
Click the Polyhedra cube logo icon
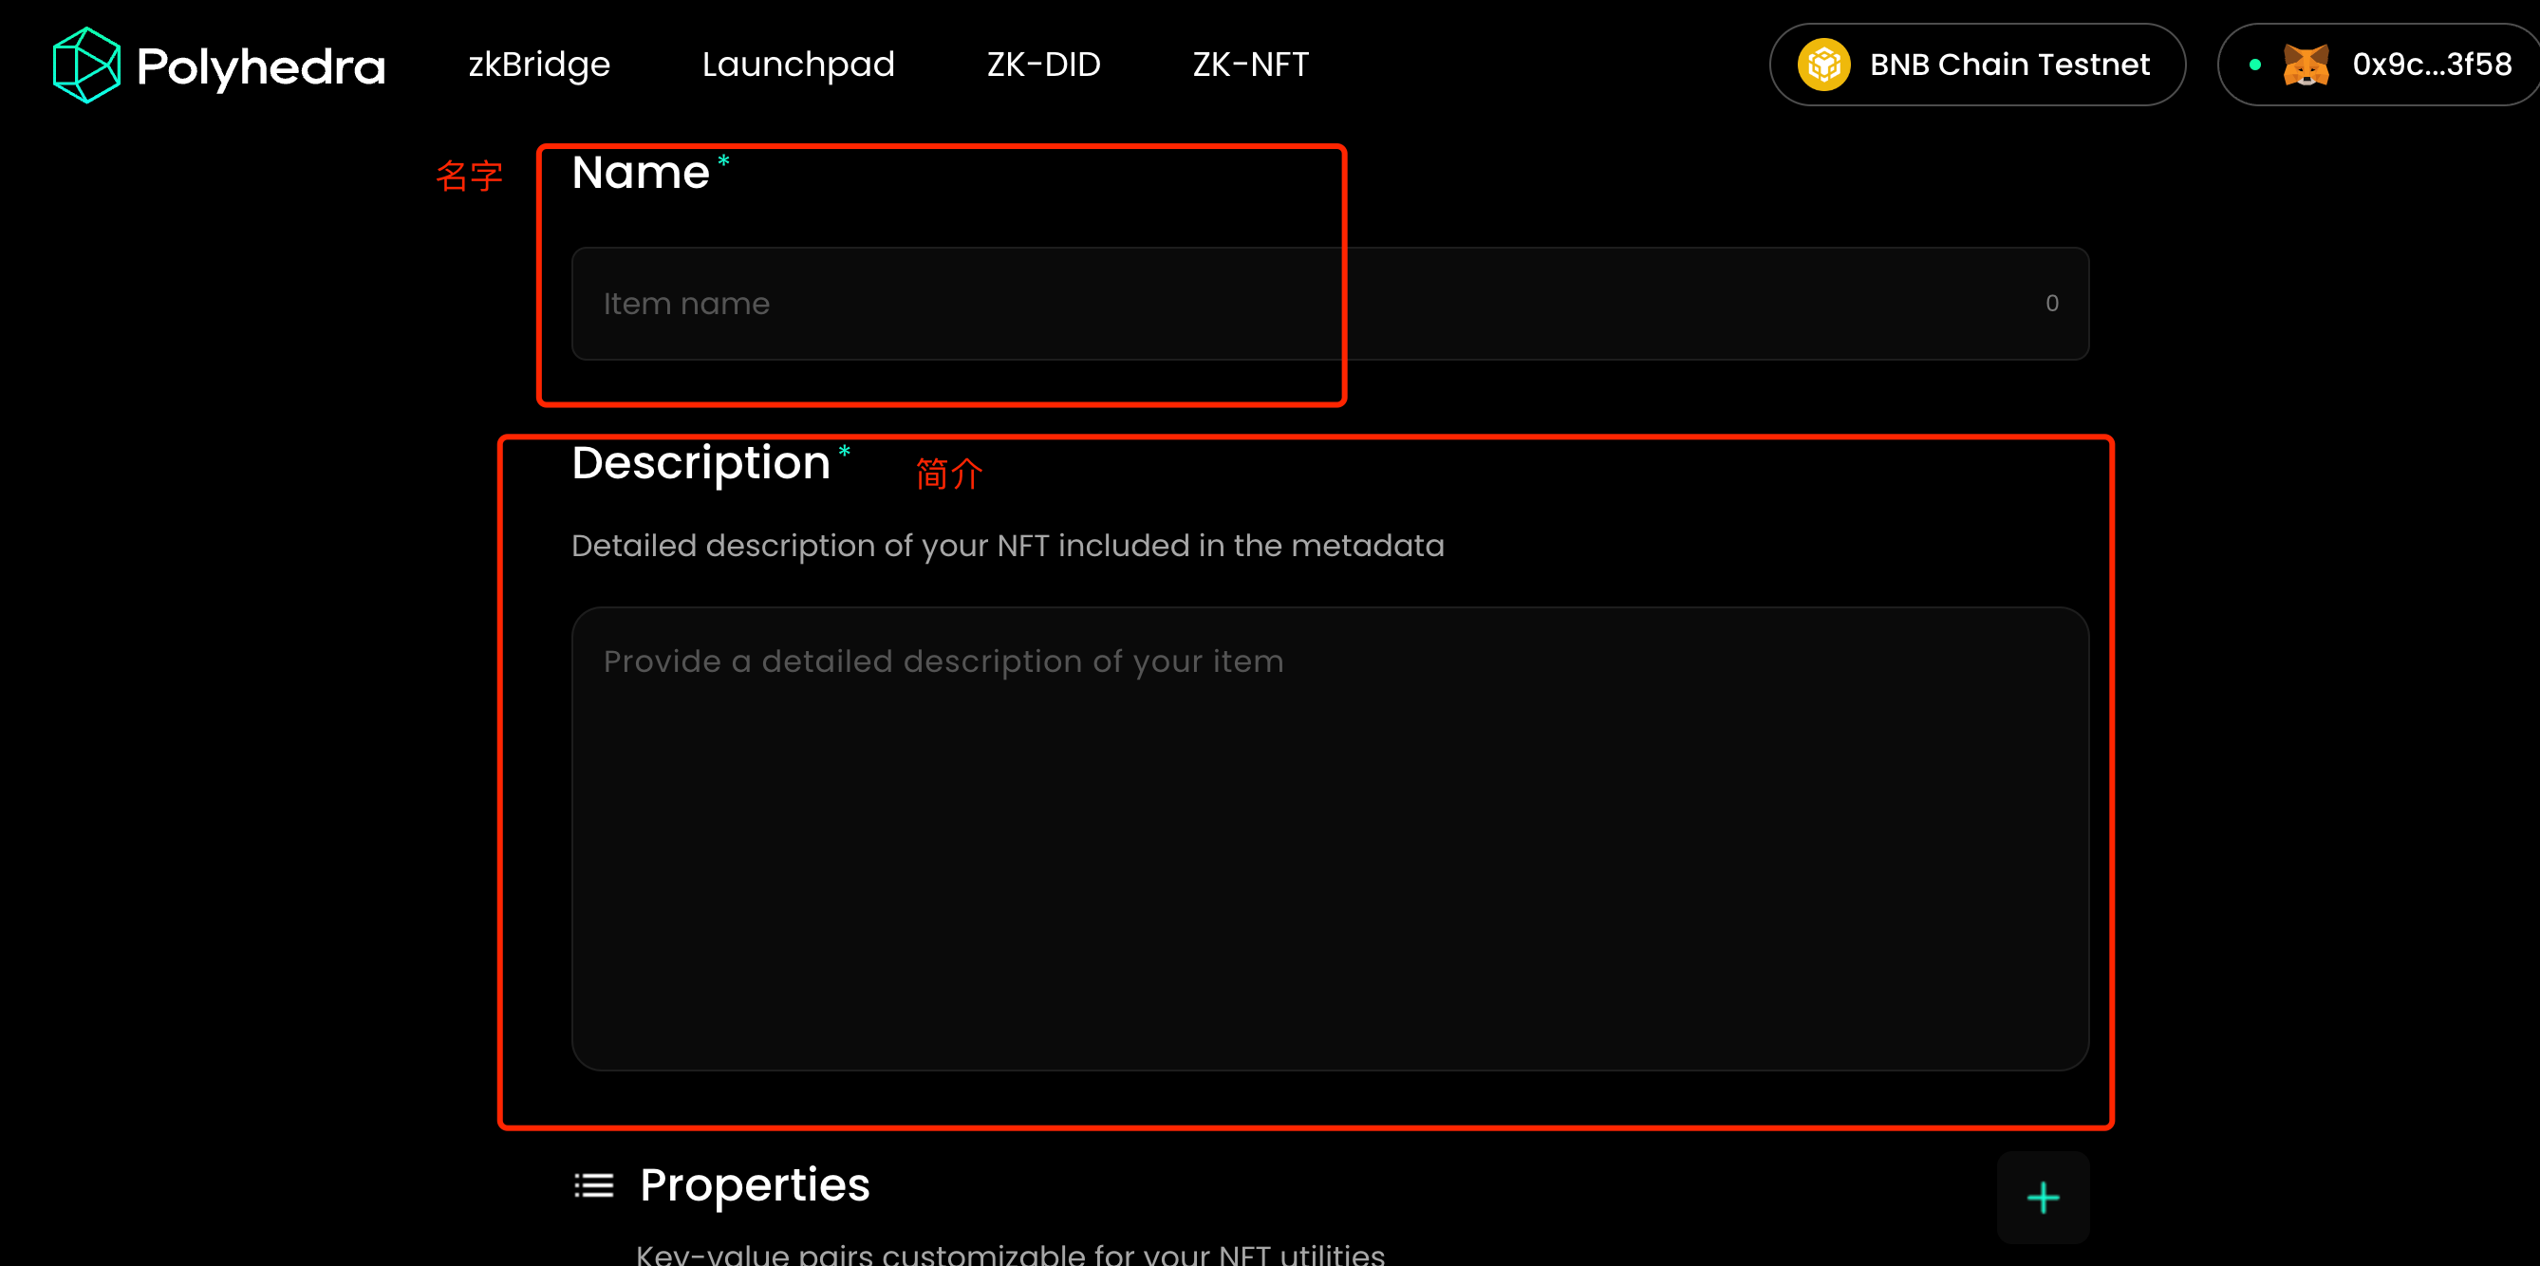coord(85,65)
